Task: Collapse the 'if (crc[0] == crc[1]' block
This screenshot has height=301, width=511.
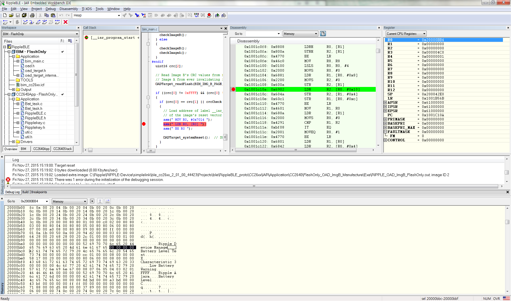Action: (x=148, y=106)
